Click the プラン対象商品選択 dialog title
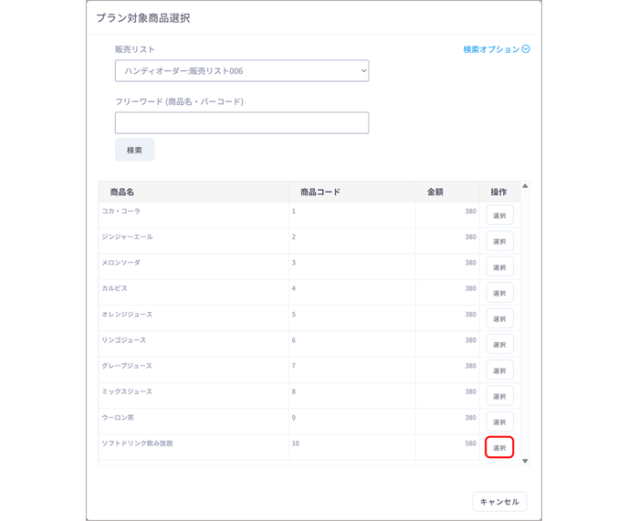The height and width of the screenshot is (521, 628). point(143,18)
